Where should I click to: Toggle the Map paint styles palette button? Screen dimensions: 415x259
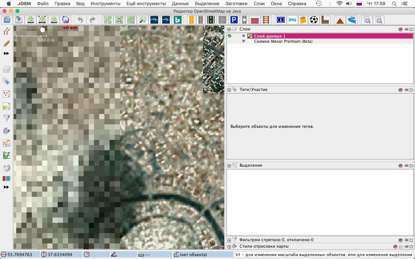point(6,131)
